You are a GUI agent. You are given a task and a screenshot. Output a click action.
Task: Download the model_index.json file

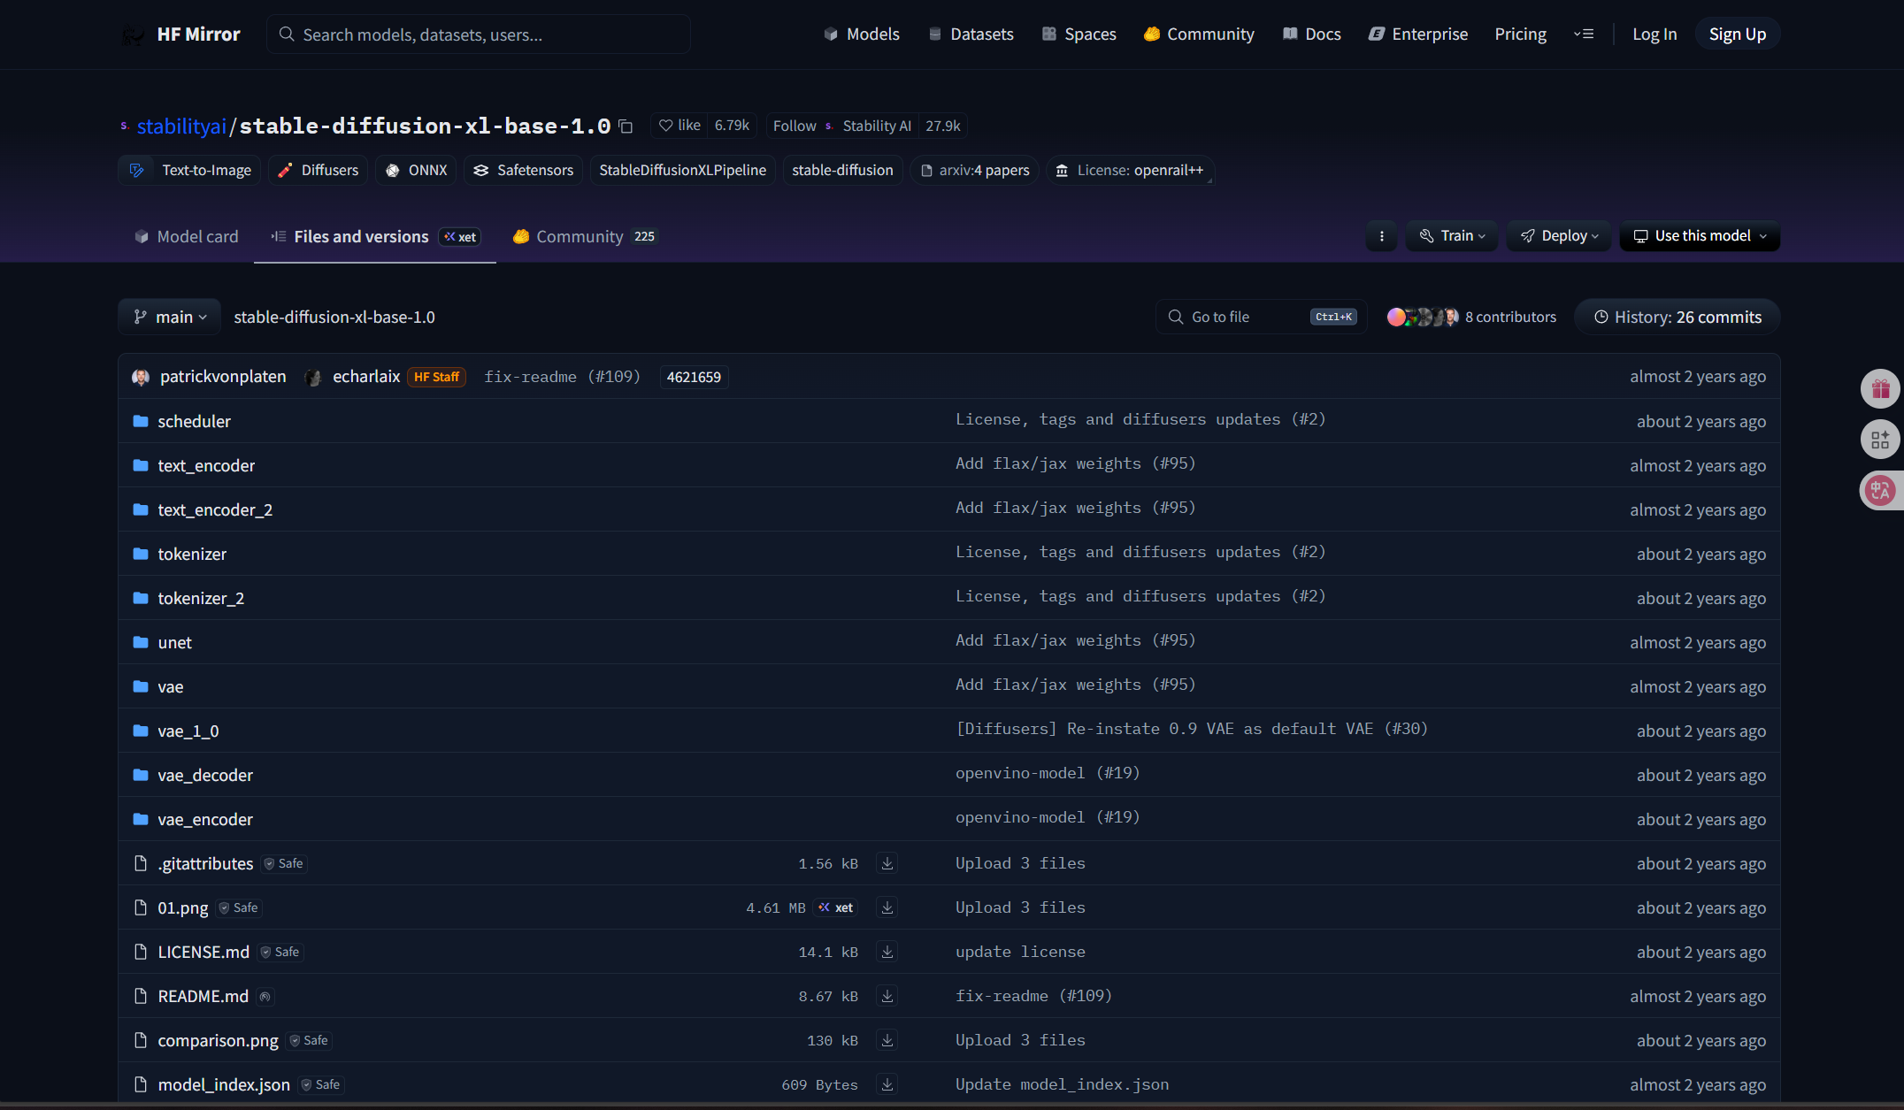[x=887, y=1084]
